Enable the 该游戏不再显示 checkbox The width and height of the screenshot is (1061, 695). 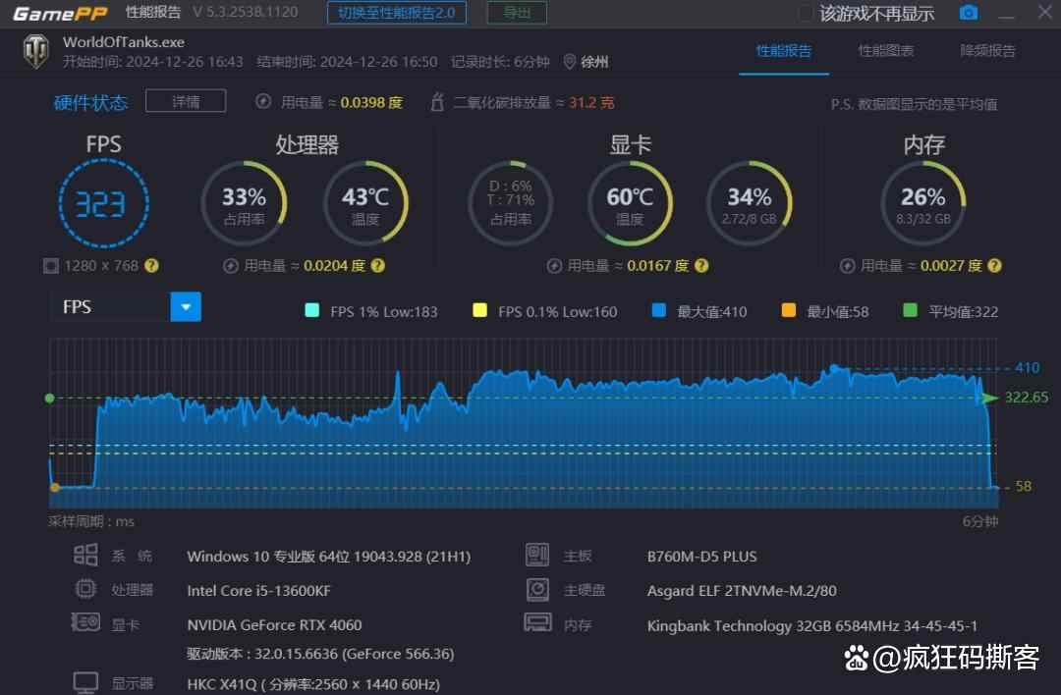[x=806, y=14]
